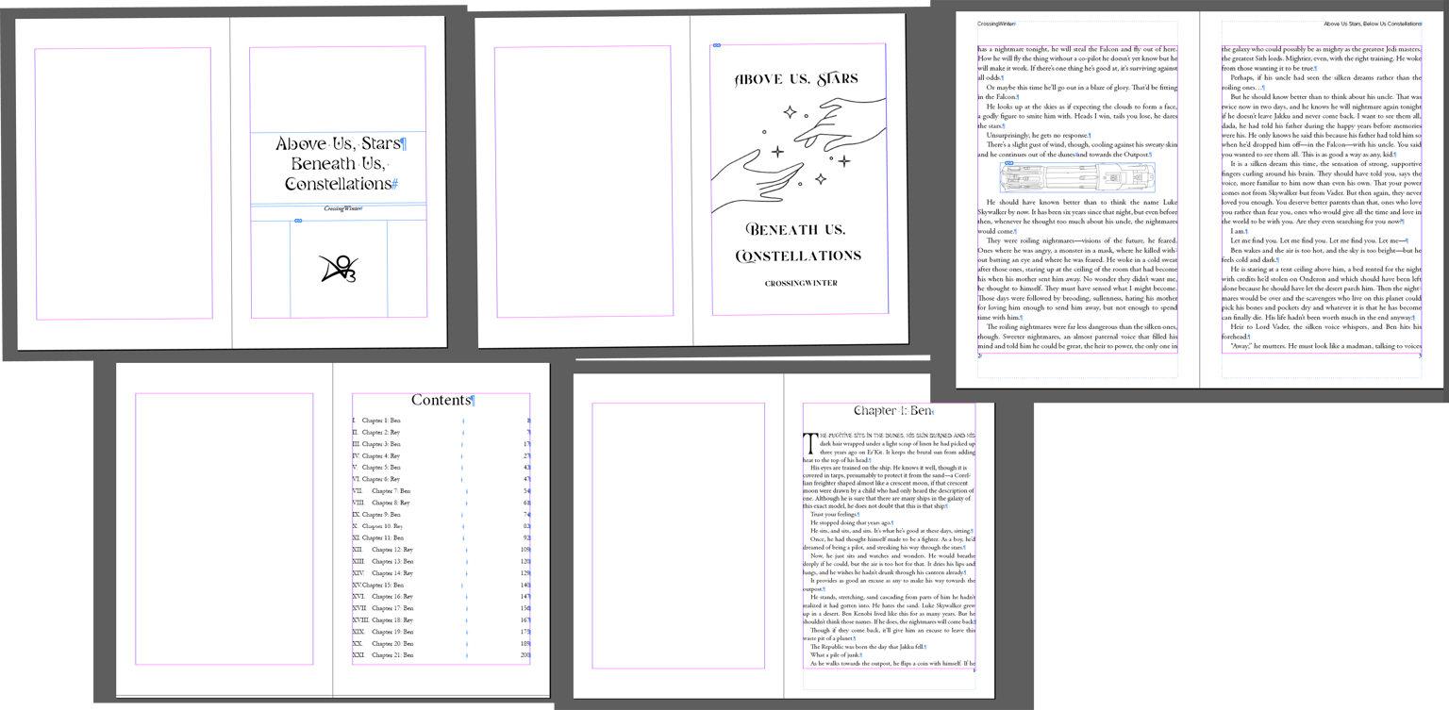Select contents entry 'Chapter 16: Rey'
1449x710 pixels.
(x=392, y=597)
